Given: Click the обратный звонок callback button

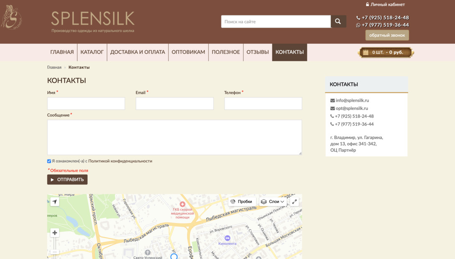Looking at the screenshot, I should pos(387,35).
